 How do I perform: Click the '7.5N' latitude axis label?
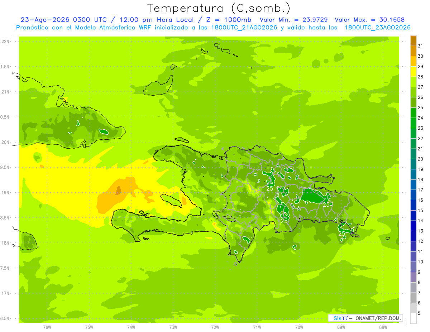(x=5, y=268)
